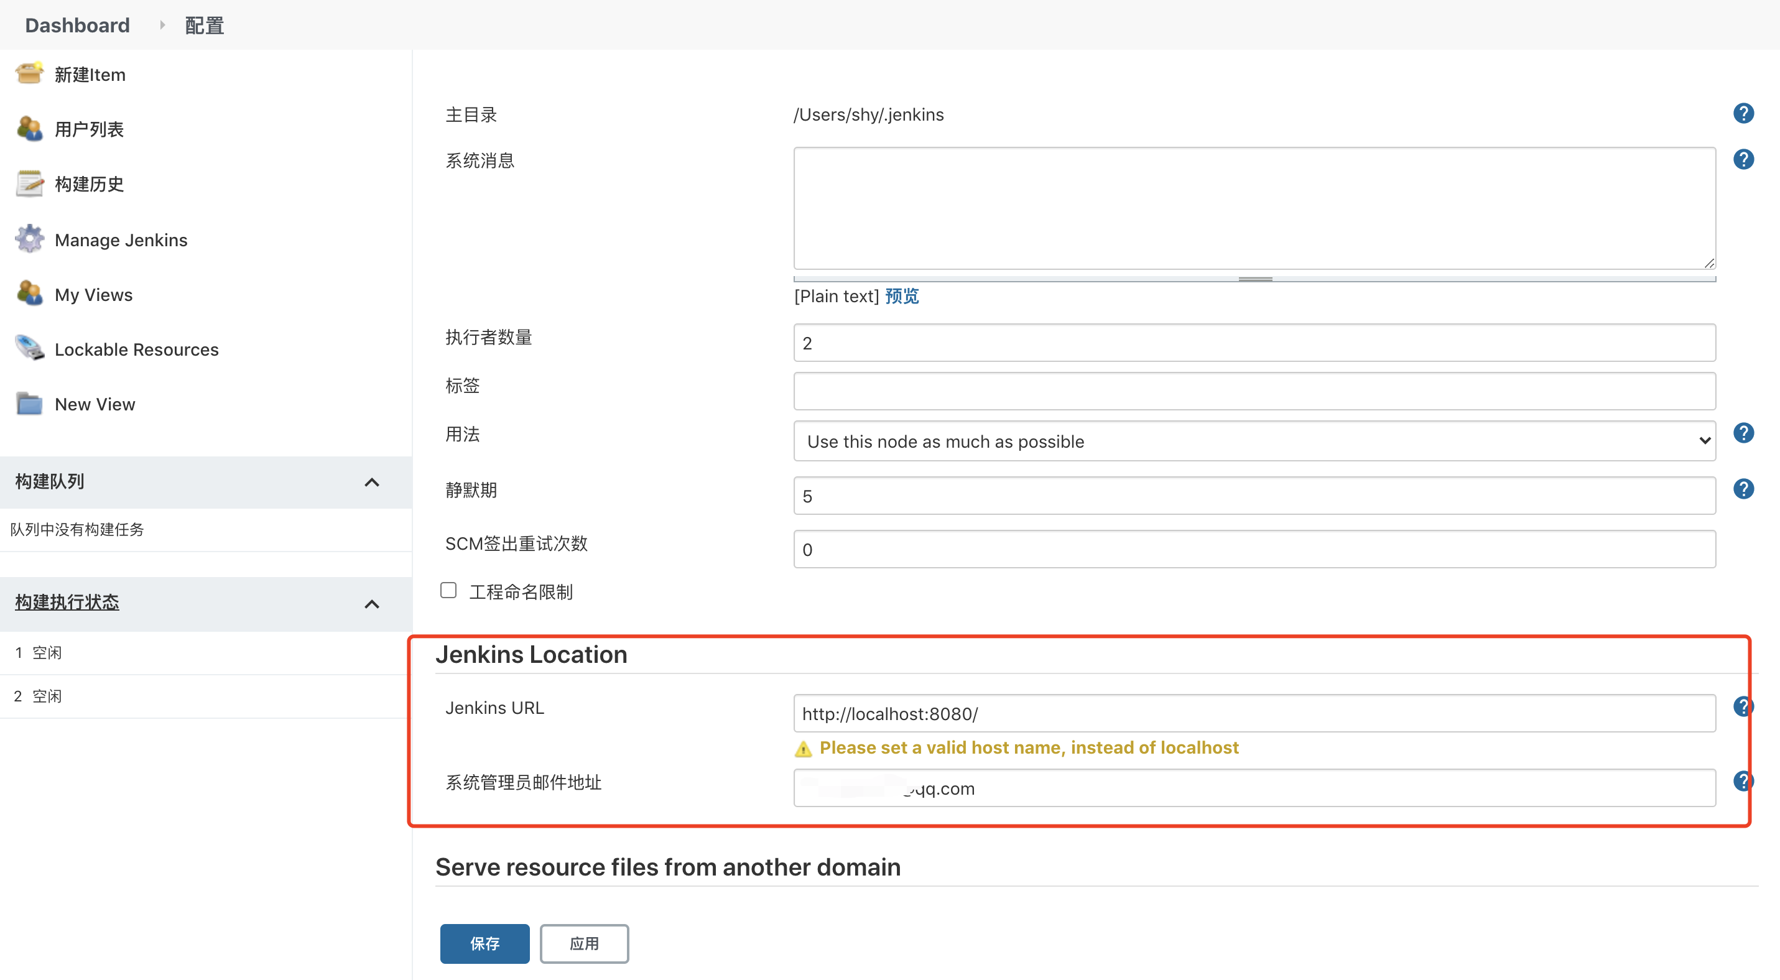The width and height of the screenshot is (1780, 980).
Task: Enable the 工程命名限制 checkbox
Action: pyautogui.click(x=448, y=591)
